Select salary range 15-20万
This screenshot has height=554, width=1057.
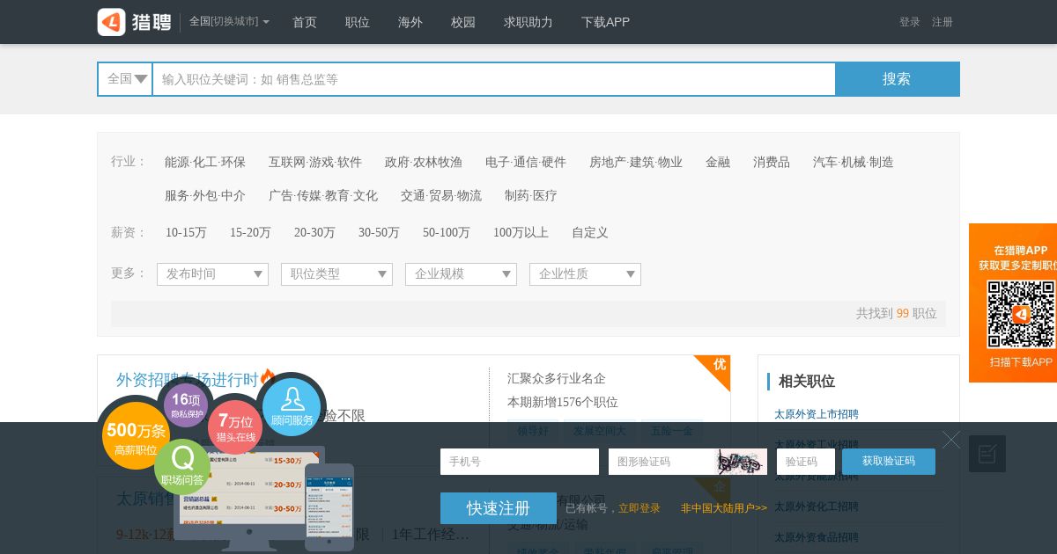[250, 232]
